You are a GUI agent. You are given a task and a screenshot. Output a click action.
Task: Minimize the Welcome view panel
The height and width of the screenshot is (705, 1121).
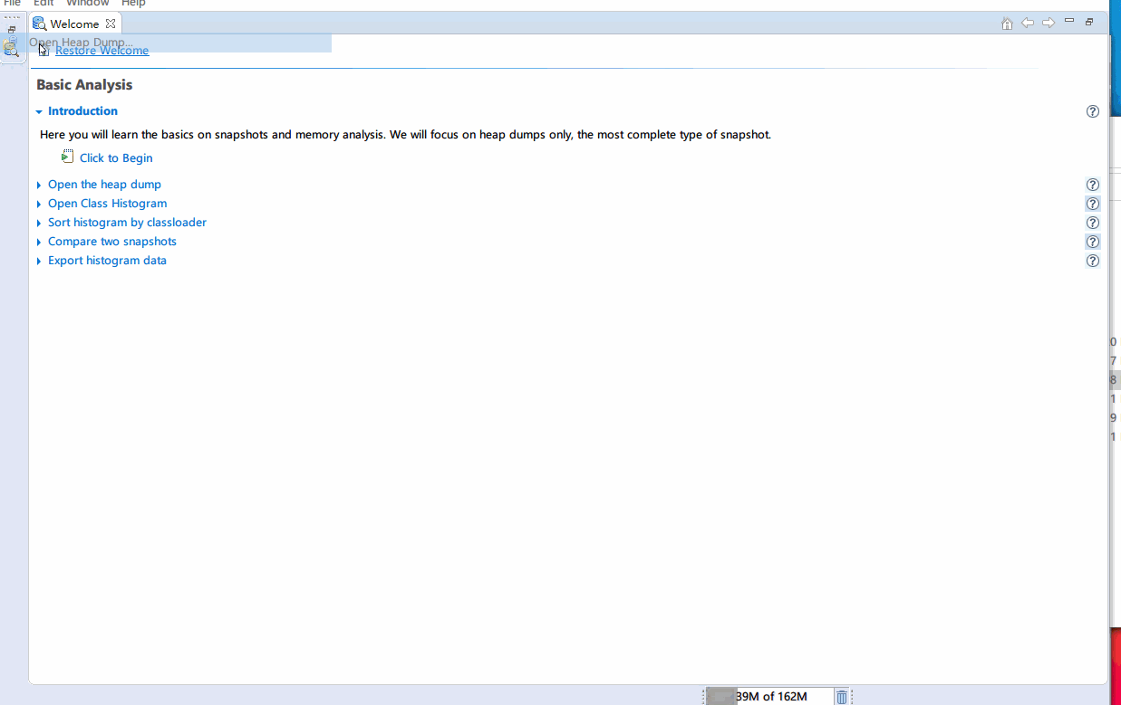[1069, 21]
